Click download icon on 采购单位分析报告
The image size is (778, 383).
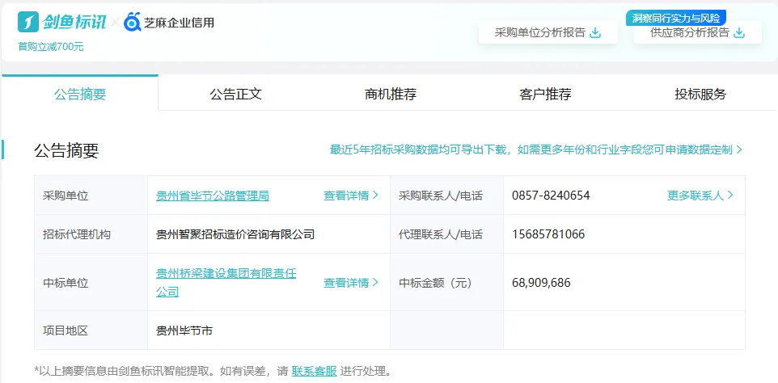pos(595,33)
